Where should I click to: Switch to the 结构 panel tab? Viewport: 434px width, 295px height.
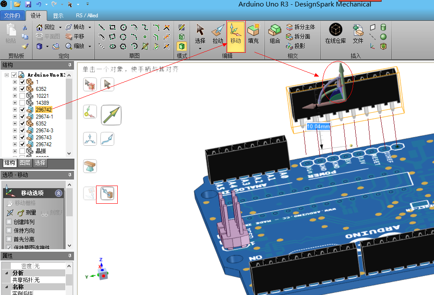pyautogui.click(x=10, y=163)
